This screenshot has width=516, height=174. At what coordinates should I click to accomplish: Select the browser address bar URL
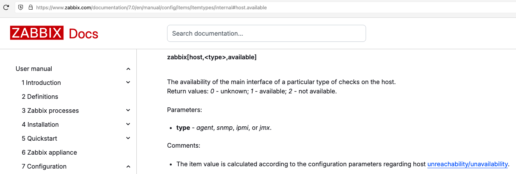pos(151,7)
